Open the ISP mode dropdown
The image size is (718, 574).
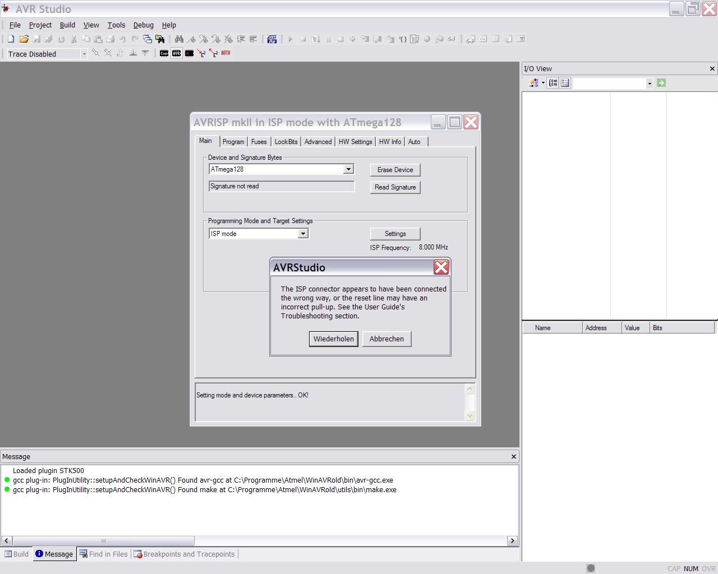pos(303,234)
